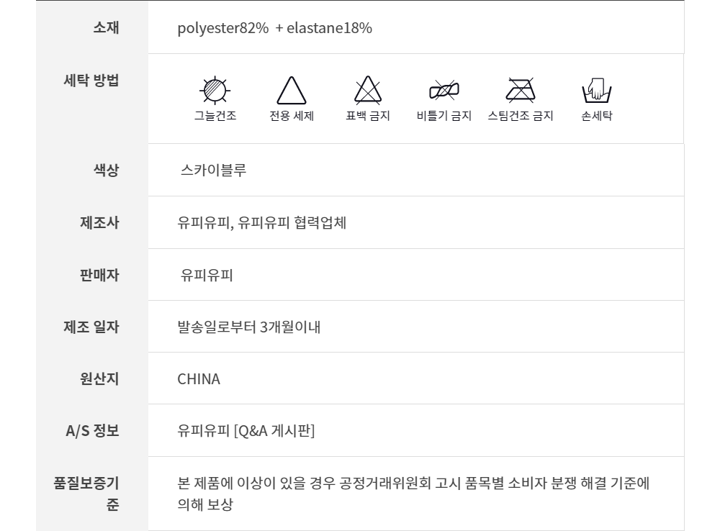The height and width of the screenshot is (531, 720).
Task: Click the 유피유피, 유피유피 협력업체 manufacturer text
Action: (x=262, y=223)
